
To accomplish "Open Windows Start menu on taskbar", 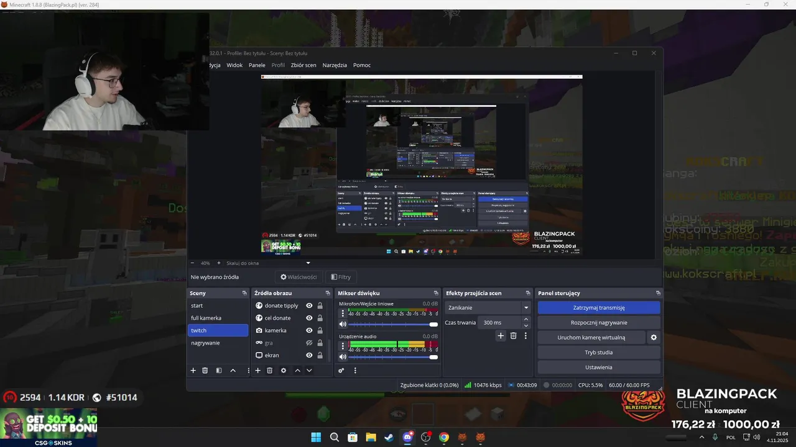I will 316,437.
